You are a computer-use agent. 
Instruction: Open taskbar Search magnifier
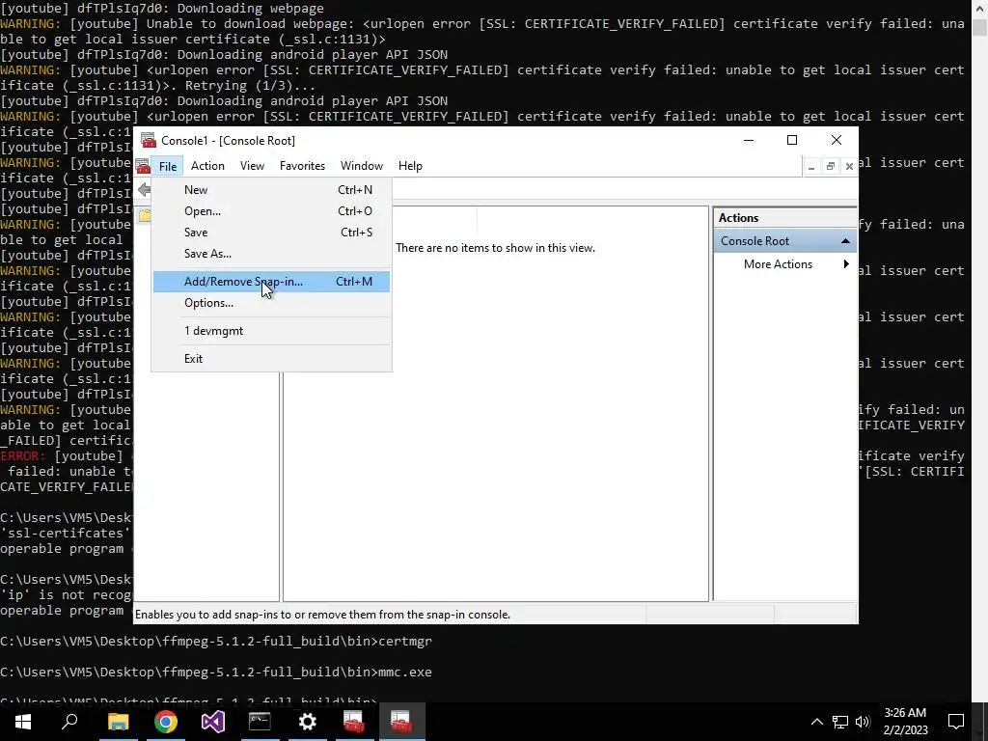69,722
